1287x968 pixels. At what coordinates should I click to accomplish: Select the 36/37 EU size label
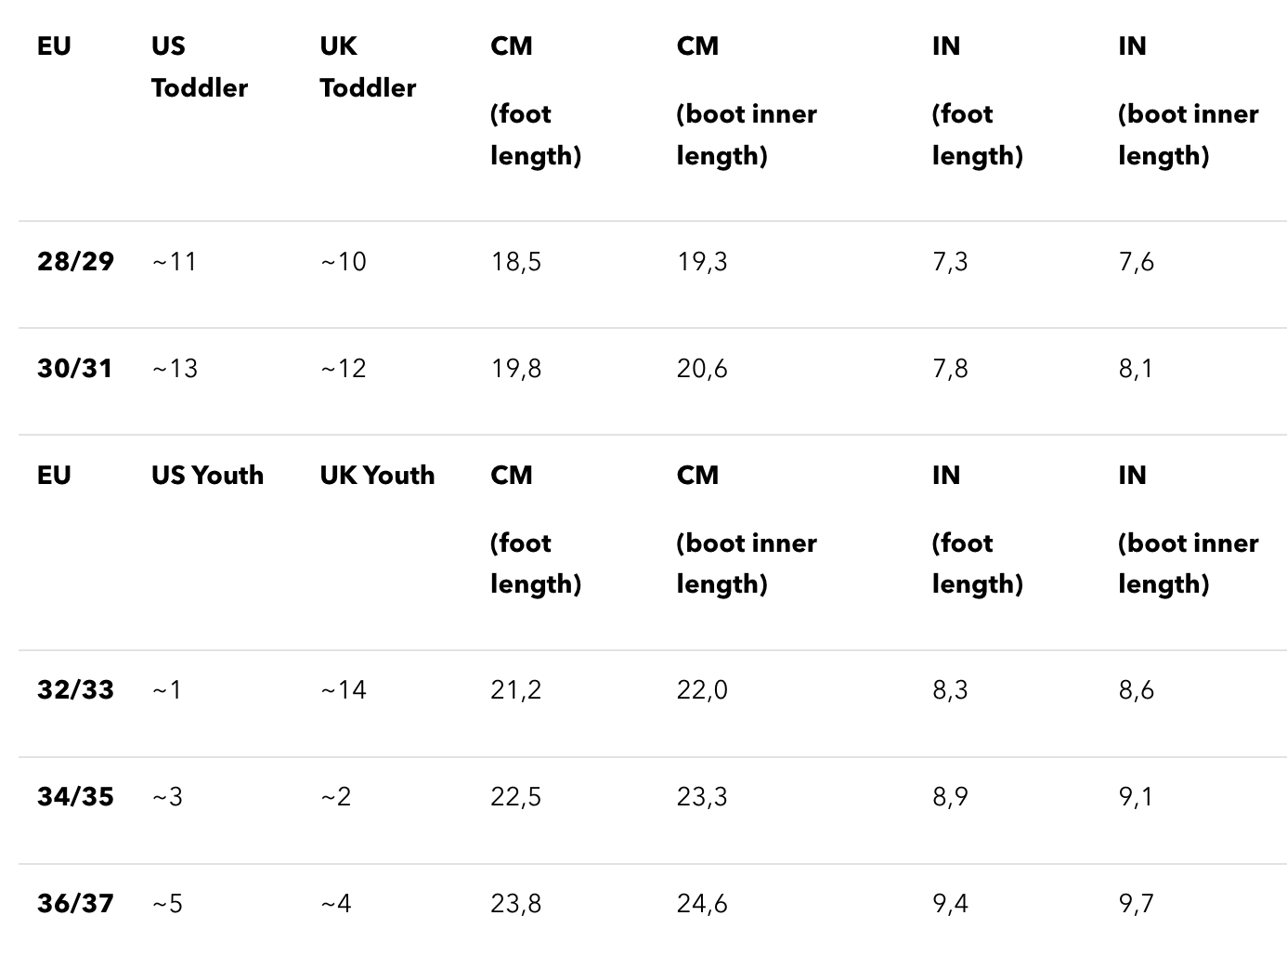pyautogui.click(x=75, y=903)
